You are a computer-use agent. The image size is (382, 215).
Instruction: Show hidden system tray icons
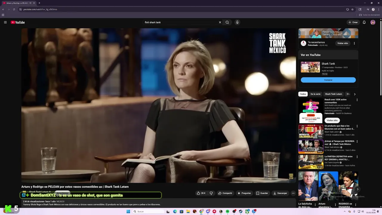pos(345,211)
